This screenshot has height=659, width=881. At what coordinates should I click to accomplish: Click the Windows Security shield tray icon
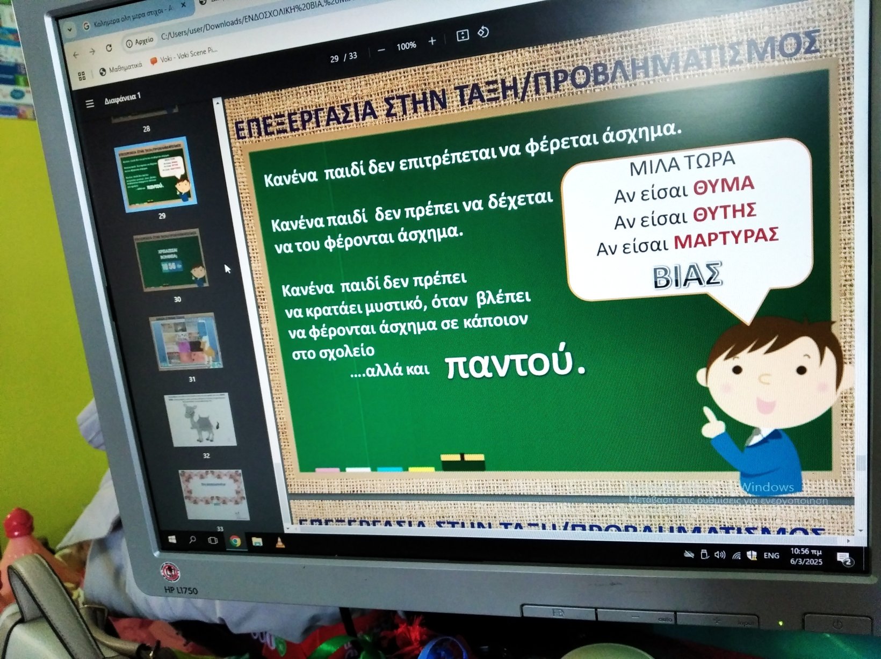pyautogui.click(x=752, y=555)
